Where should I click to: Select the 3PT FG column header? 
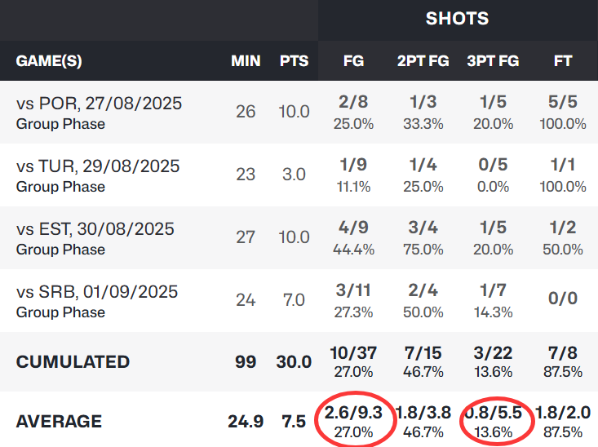[x=493, y=61]
